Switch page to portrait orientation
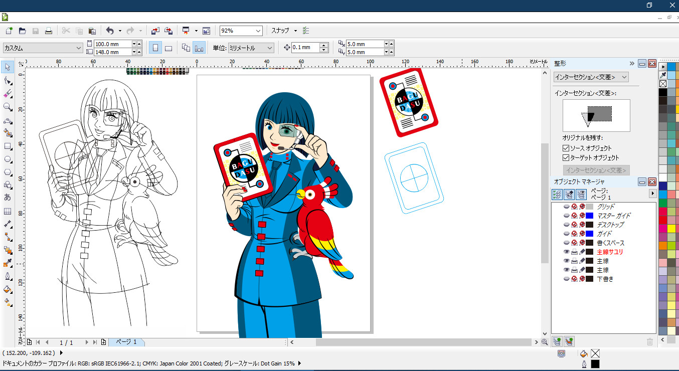Image resolution: width=679 pixels, height=371 pixels. point(155,48)
